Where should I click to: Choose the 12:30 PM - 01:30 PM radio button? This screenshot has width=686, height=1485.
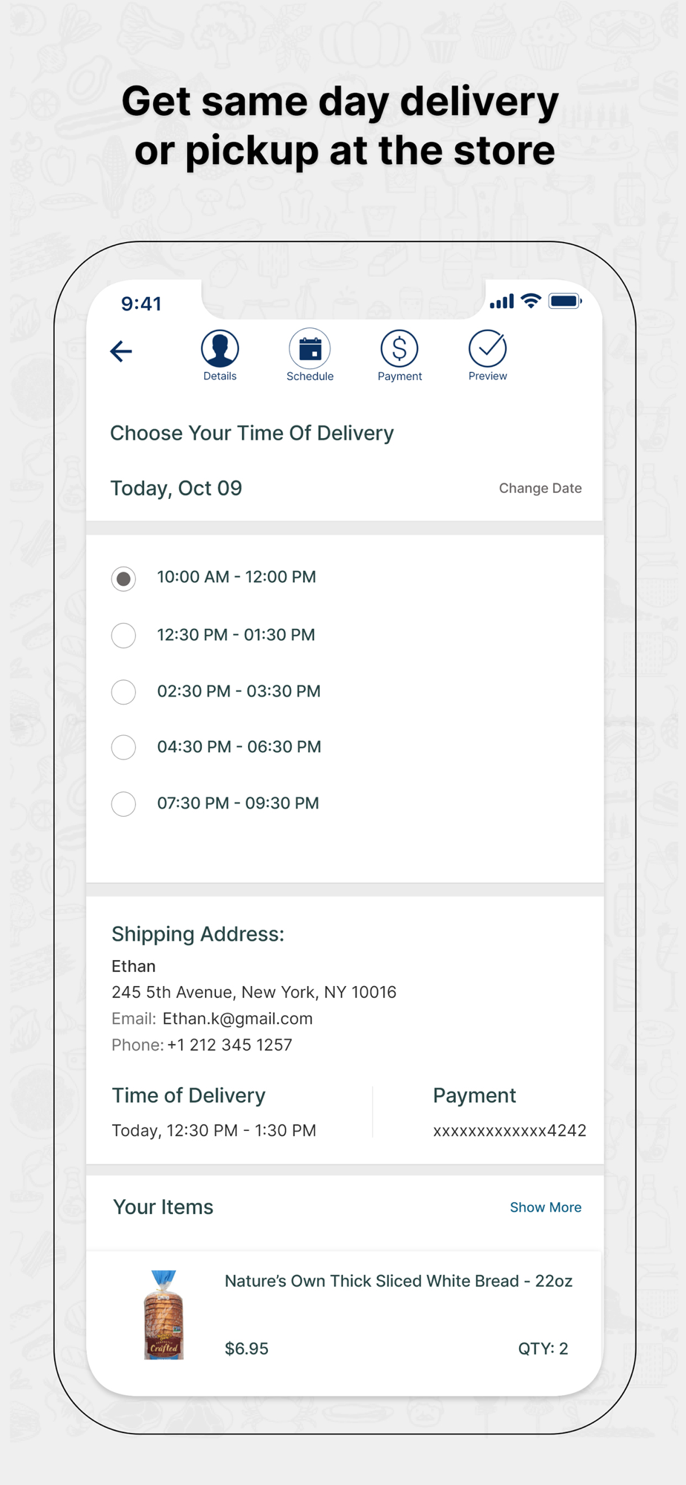click(123, 636)
